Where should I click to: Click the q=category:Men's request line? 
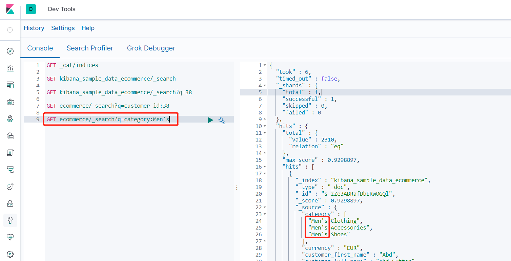pyautogui.click(x=108, y=119)
